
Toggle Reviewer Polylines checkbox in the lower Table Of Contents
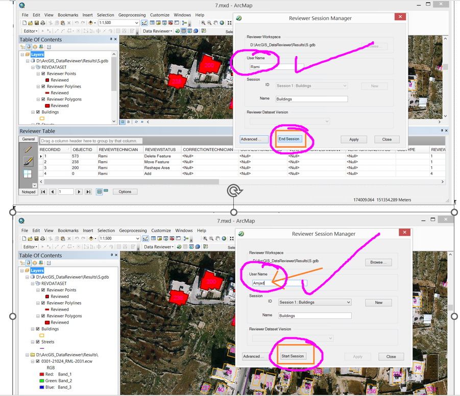(x=43, y=303)
